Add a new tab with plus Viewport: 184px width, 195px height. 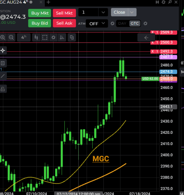click(x=48, y=2)
